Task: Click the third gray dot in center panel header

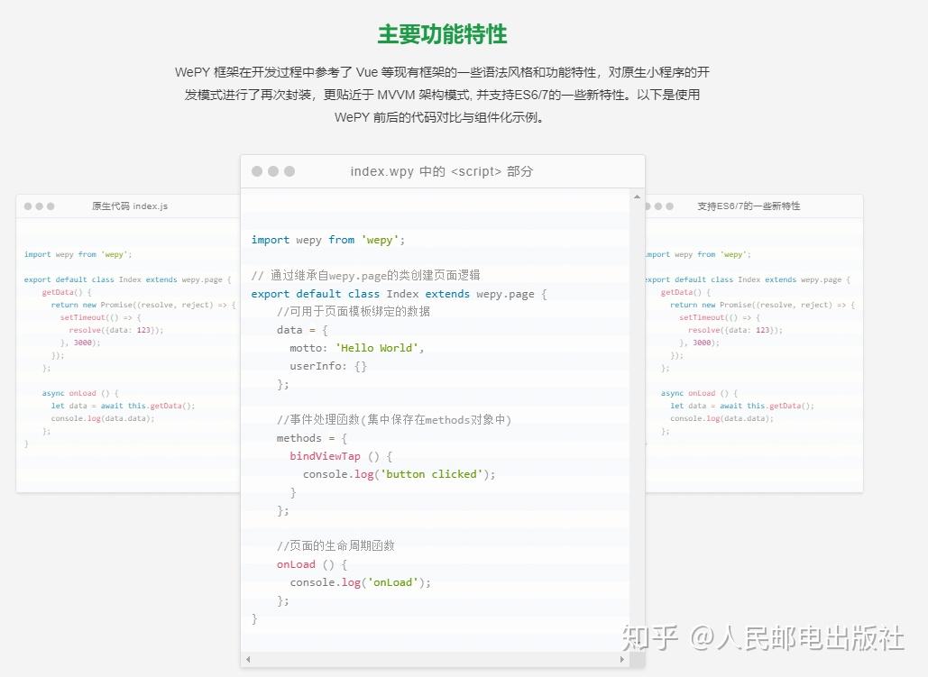Action: pos(289,171)
